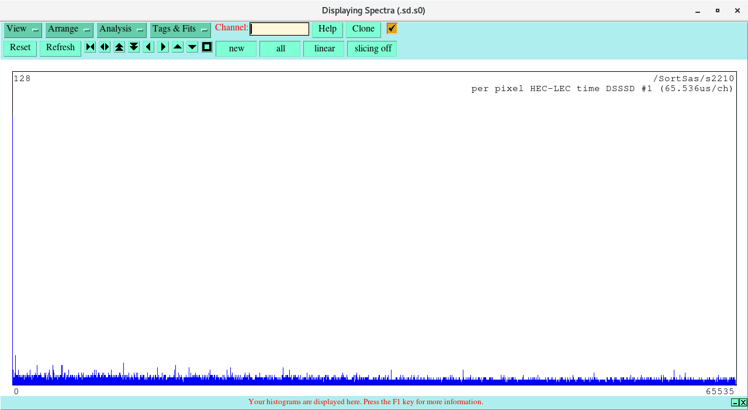Click the green minus icon in status bar
This screenshot has width=748, height=410.
(735, 402)
